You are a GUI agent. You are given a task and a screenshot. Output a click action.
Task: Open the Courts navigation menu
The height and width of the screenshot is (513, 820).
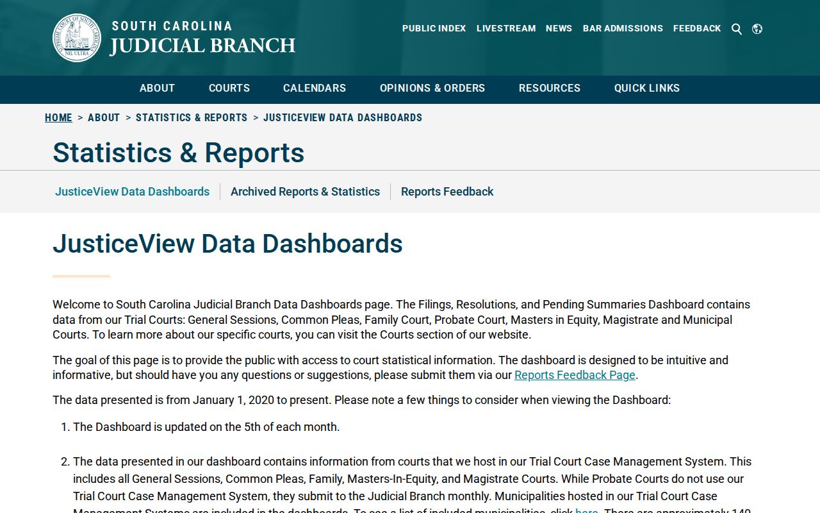[229, 88]
